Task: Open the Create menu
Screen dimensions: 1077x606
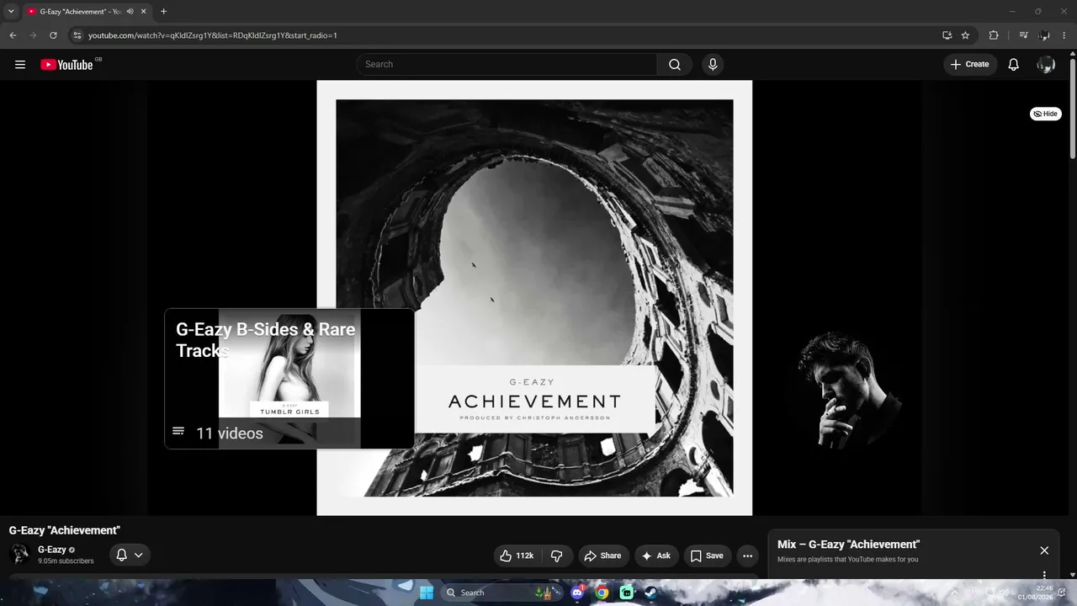Action: point(970,65)
